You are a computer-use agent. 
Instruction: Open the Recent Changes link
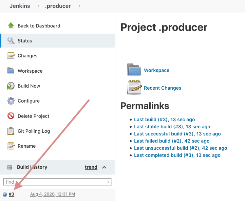[x=163, y=88]
